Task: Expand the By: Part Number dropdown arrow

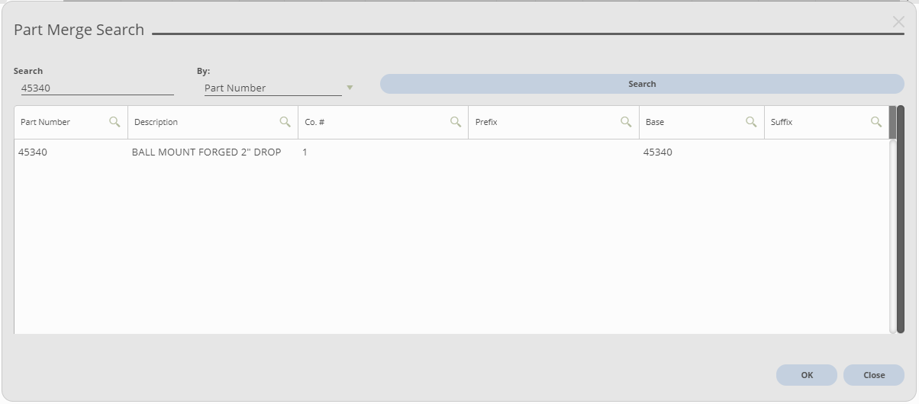Action: [350, 88]
